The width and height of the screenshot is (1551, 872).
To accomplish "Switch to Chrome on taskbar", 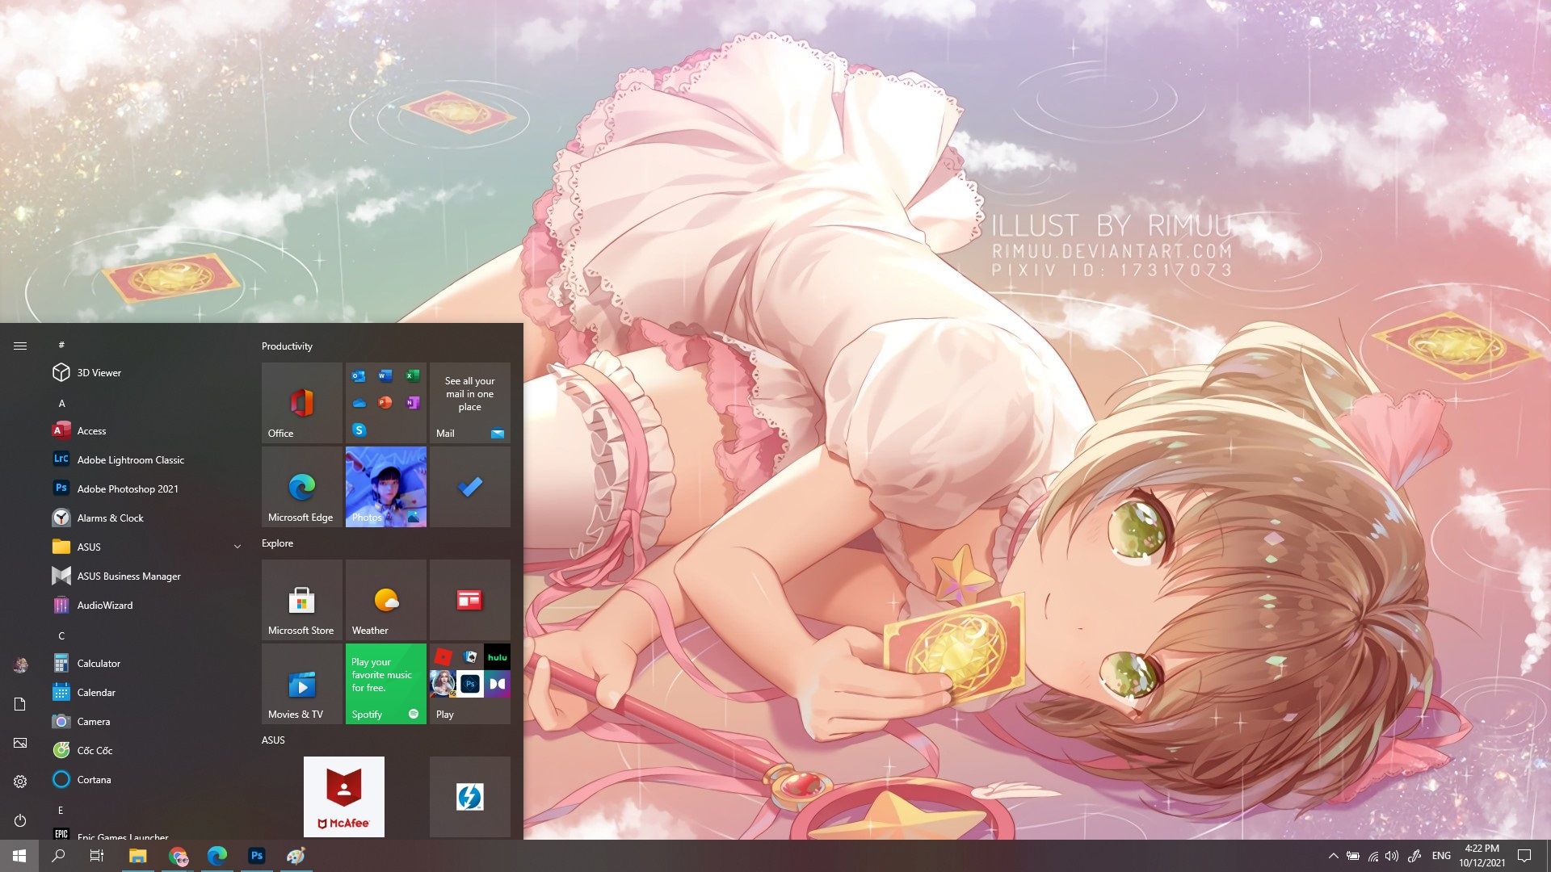I will click(x=178, y=856).
